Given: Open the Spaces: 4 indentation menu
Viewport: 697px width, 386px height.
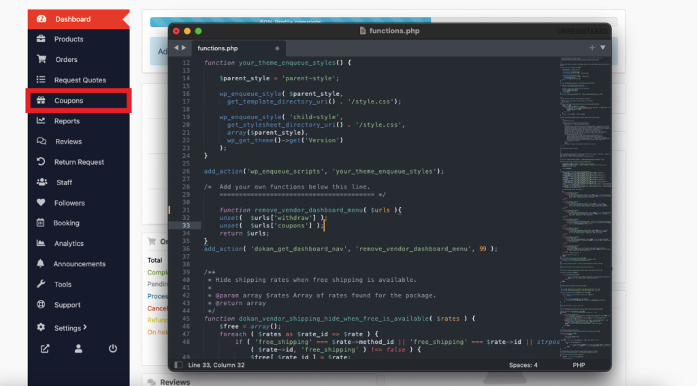Looking at the screenshot, I should coord(523,365).
